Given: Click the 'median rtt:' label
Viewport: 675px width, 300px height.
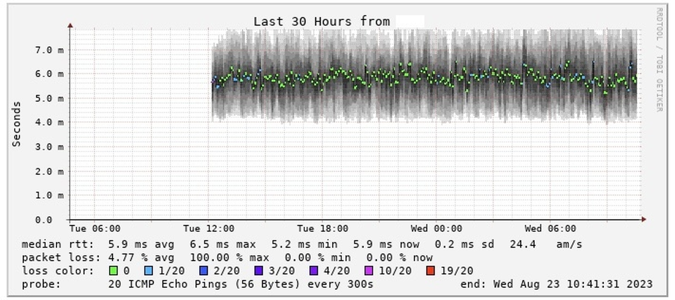Looking at the screenshot, I should pyautogui.click(x=58, y=244).
